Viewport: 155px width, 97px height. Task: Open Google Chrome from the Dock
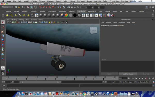[84, 94]
